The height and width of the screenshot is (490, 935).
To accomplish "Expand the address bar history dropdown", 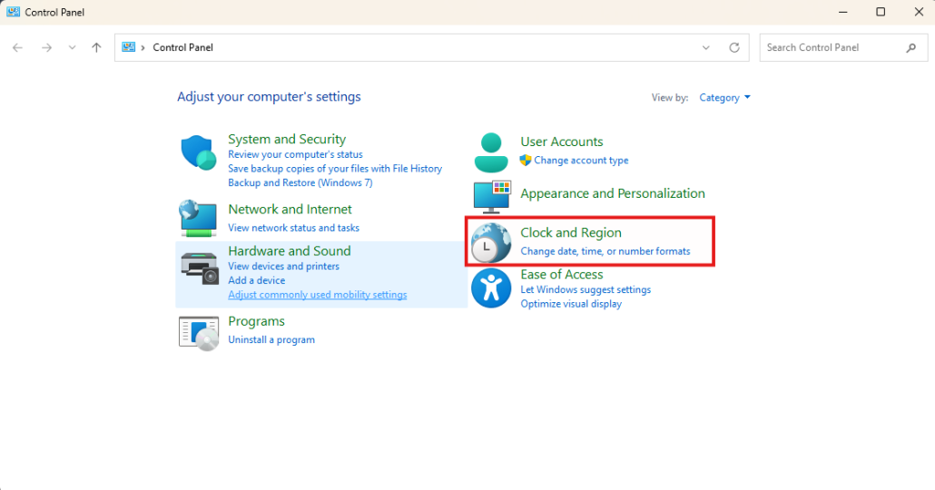I will coord(707,47).
